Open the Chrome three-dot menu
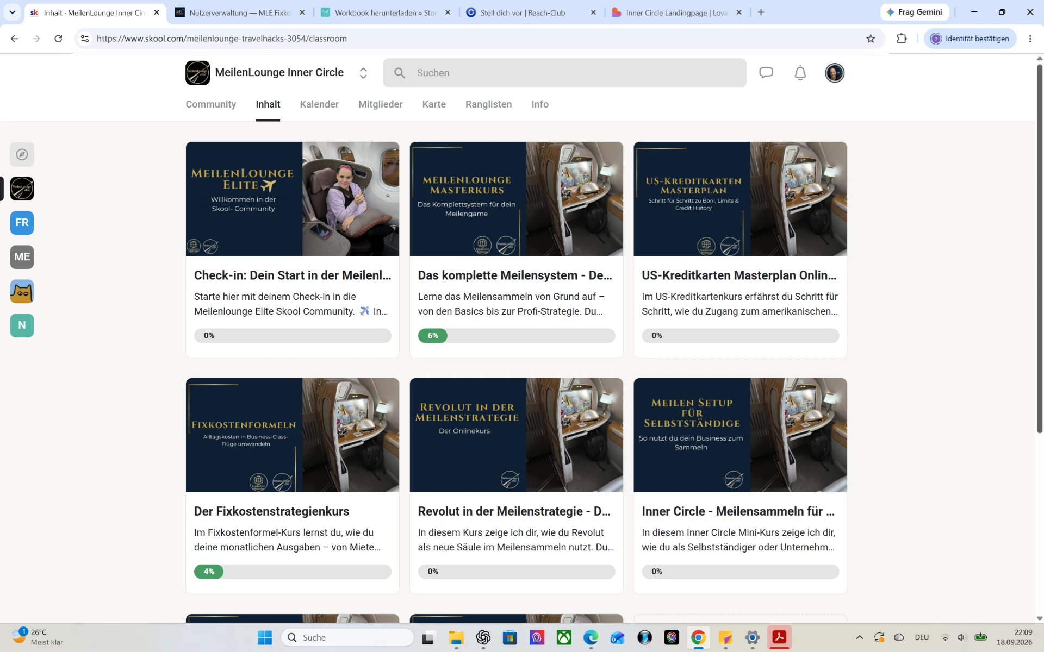Screen dimensions: 1044x652 tap(1030, 39)
